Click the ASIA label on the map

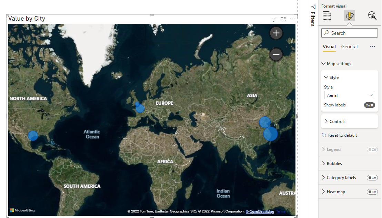[252, 95]
